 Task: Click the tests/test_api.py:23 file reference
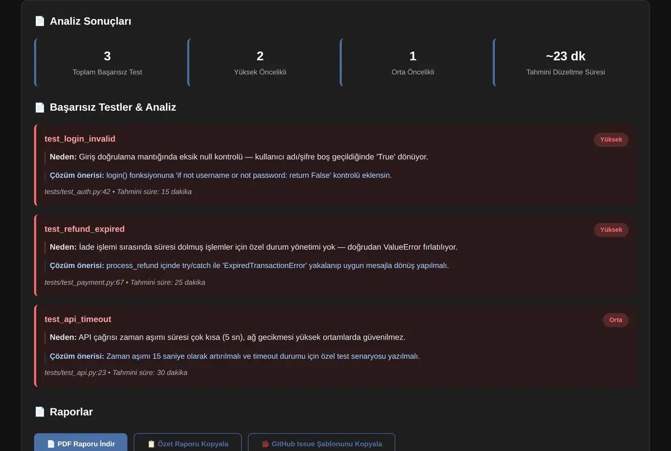point(75,372)
